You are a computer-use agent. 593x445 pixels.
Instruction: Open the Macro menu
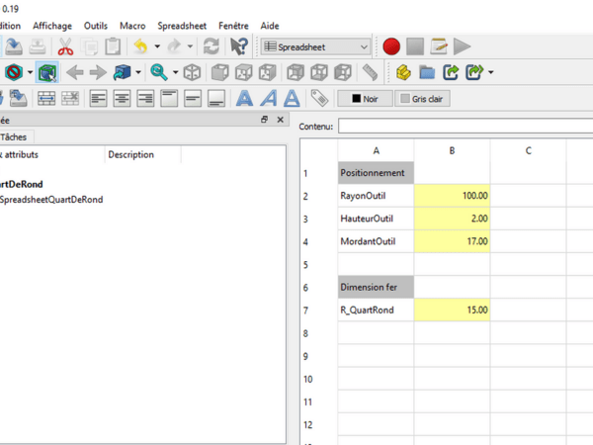131,26
